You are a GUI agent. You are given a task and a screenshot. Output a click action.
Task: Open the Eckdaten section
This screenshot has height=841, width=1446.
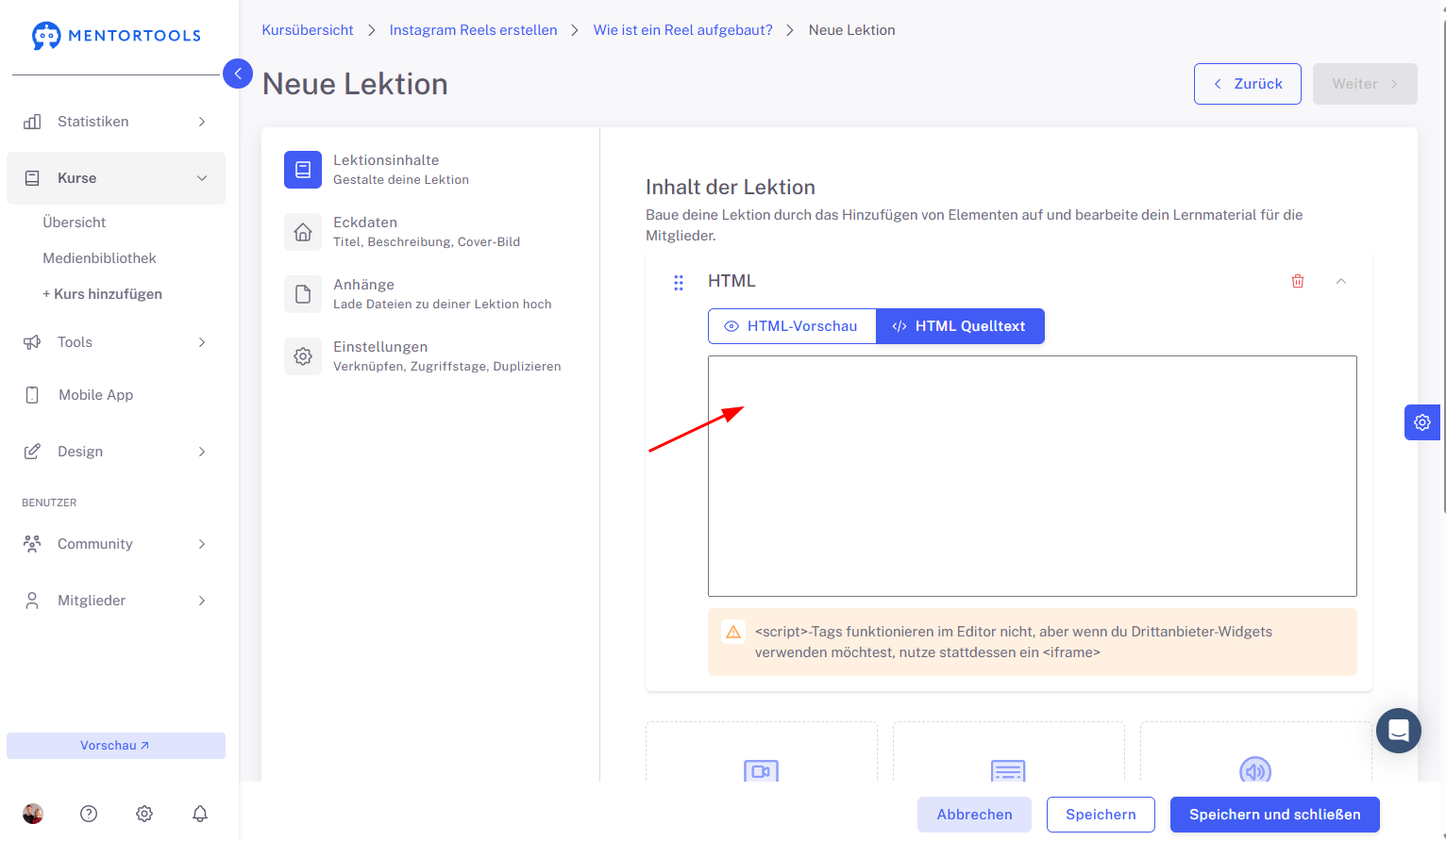427,232
